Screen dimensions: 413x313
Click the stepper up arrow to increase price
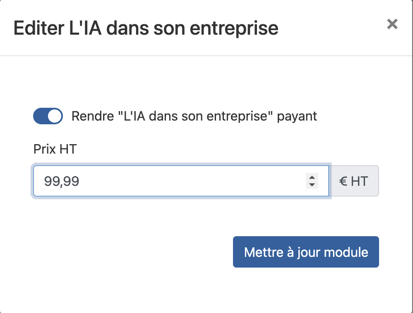312,178
